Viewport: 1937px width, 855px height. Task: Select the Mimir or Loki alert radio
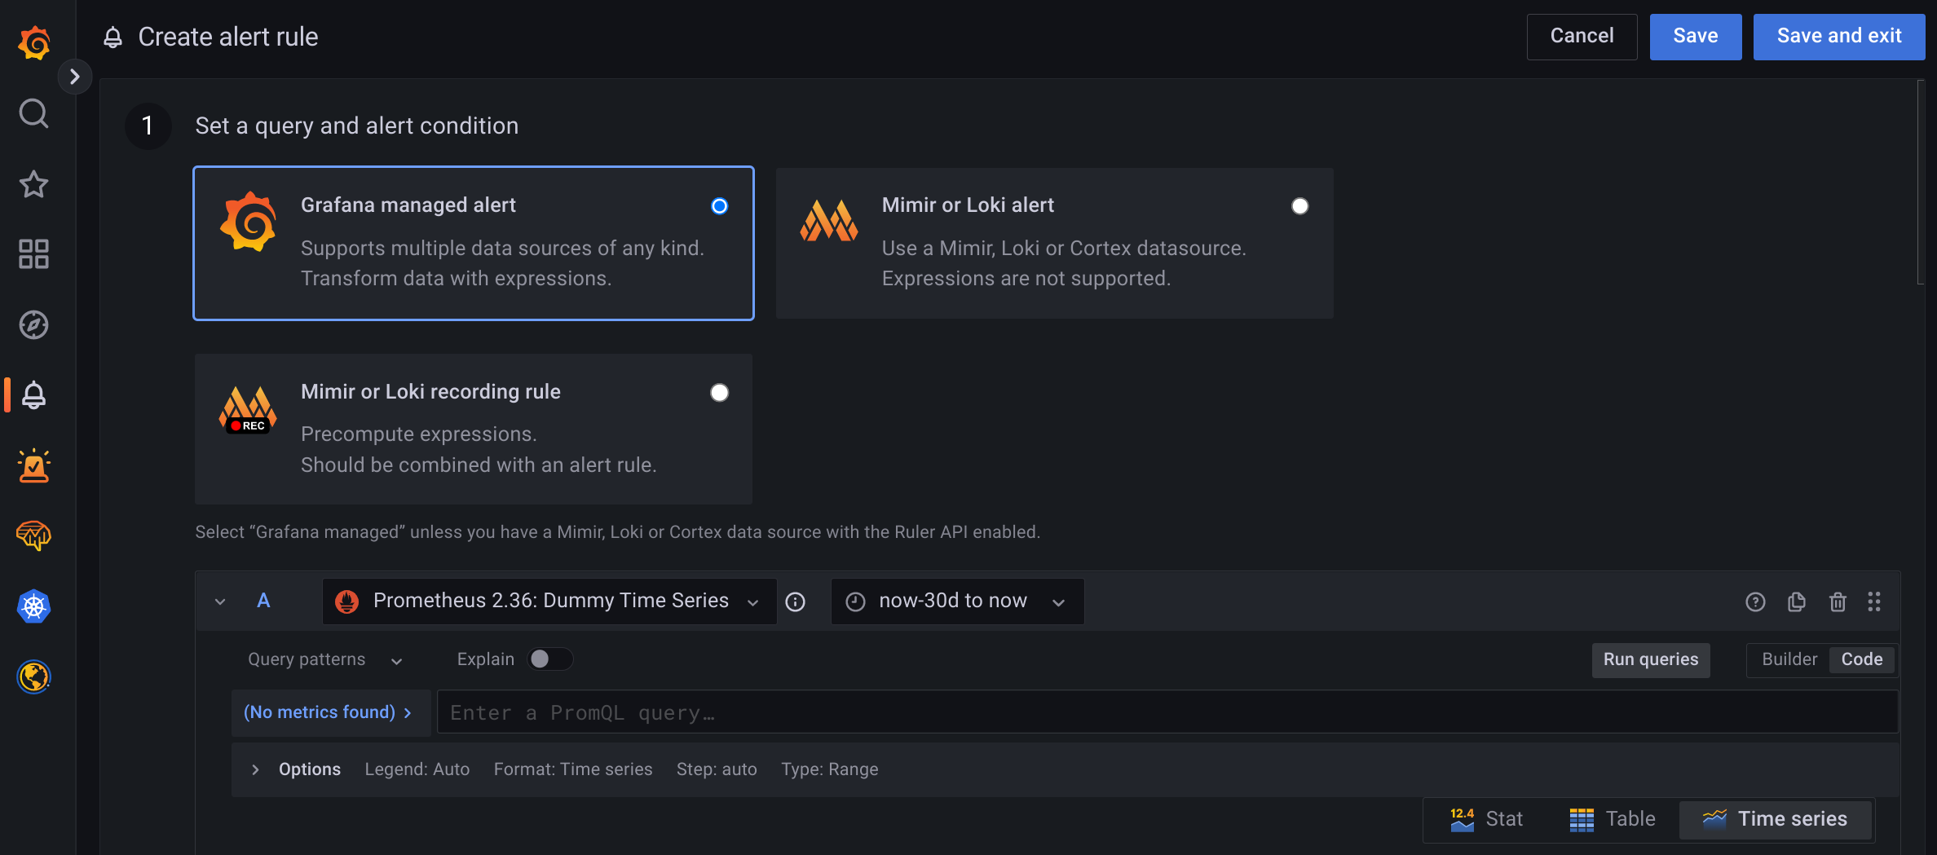point(1299,206)
